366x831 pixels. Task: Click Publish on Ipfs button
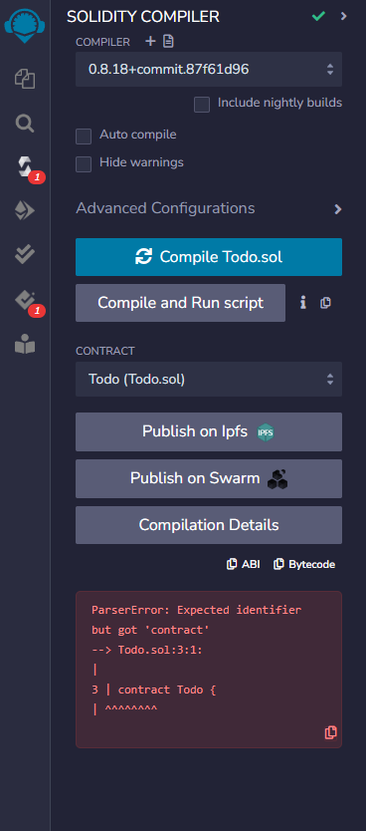click(209, 431)
